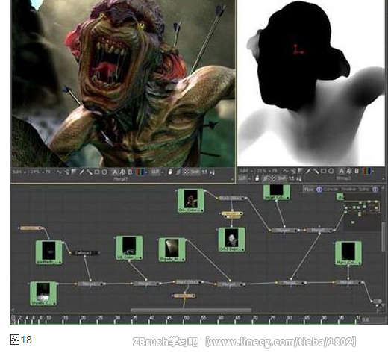Select the Defocus1 node
Viewport: 388px width, 356px height.
[x=84, y=253]
